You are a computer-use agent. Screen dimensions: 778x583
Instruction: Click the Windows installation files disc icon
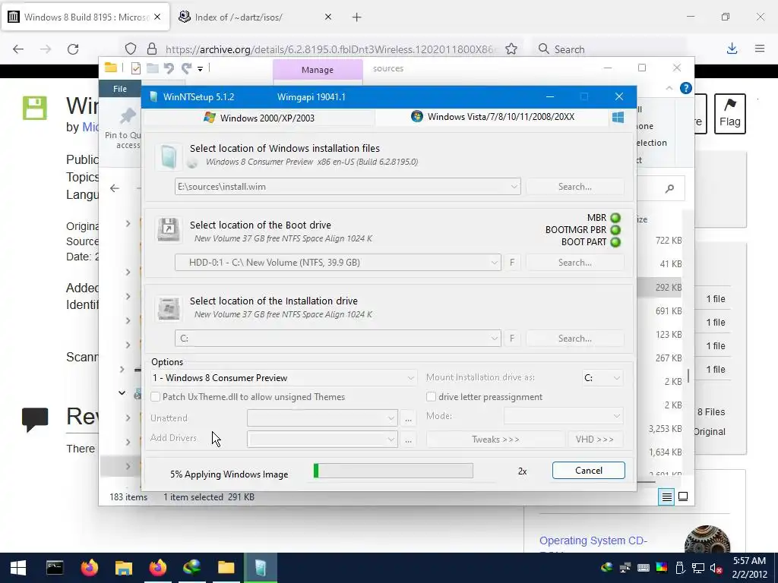[168, 156]
